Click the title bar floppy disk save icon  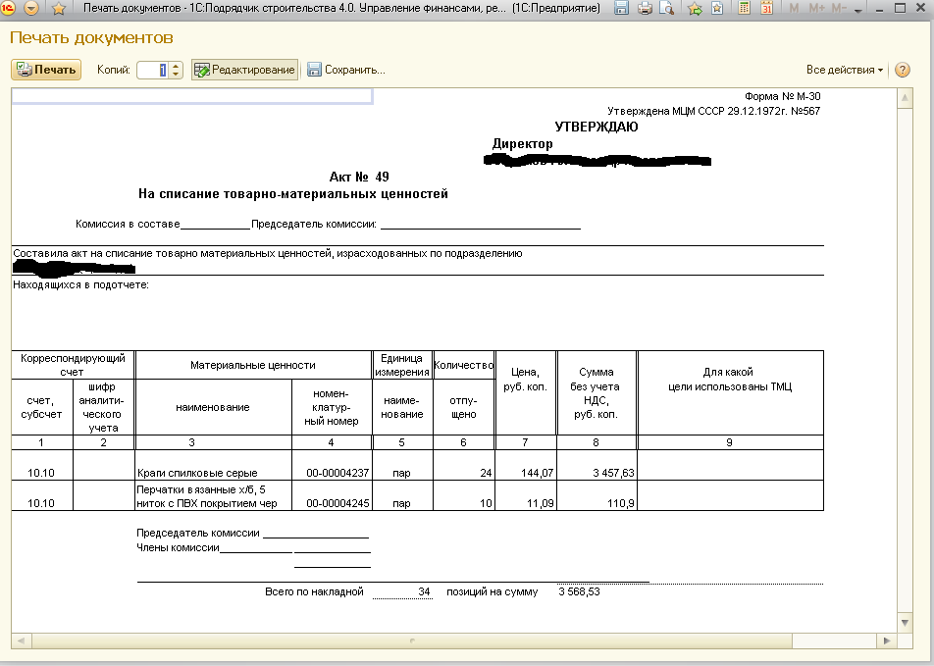coord(621,9)
